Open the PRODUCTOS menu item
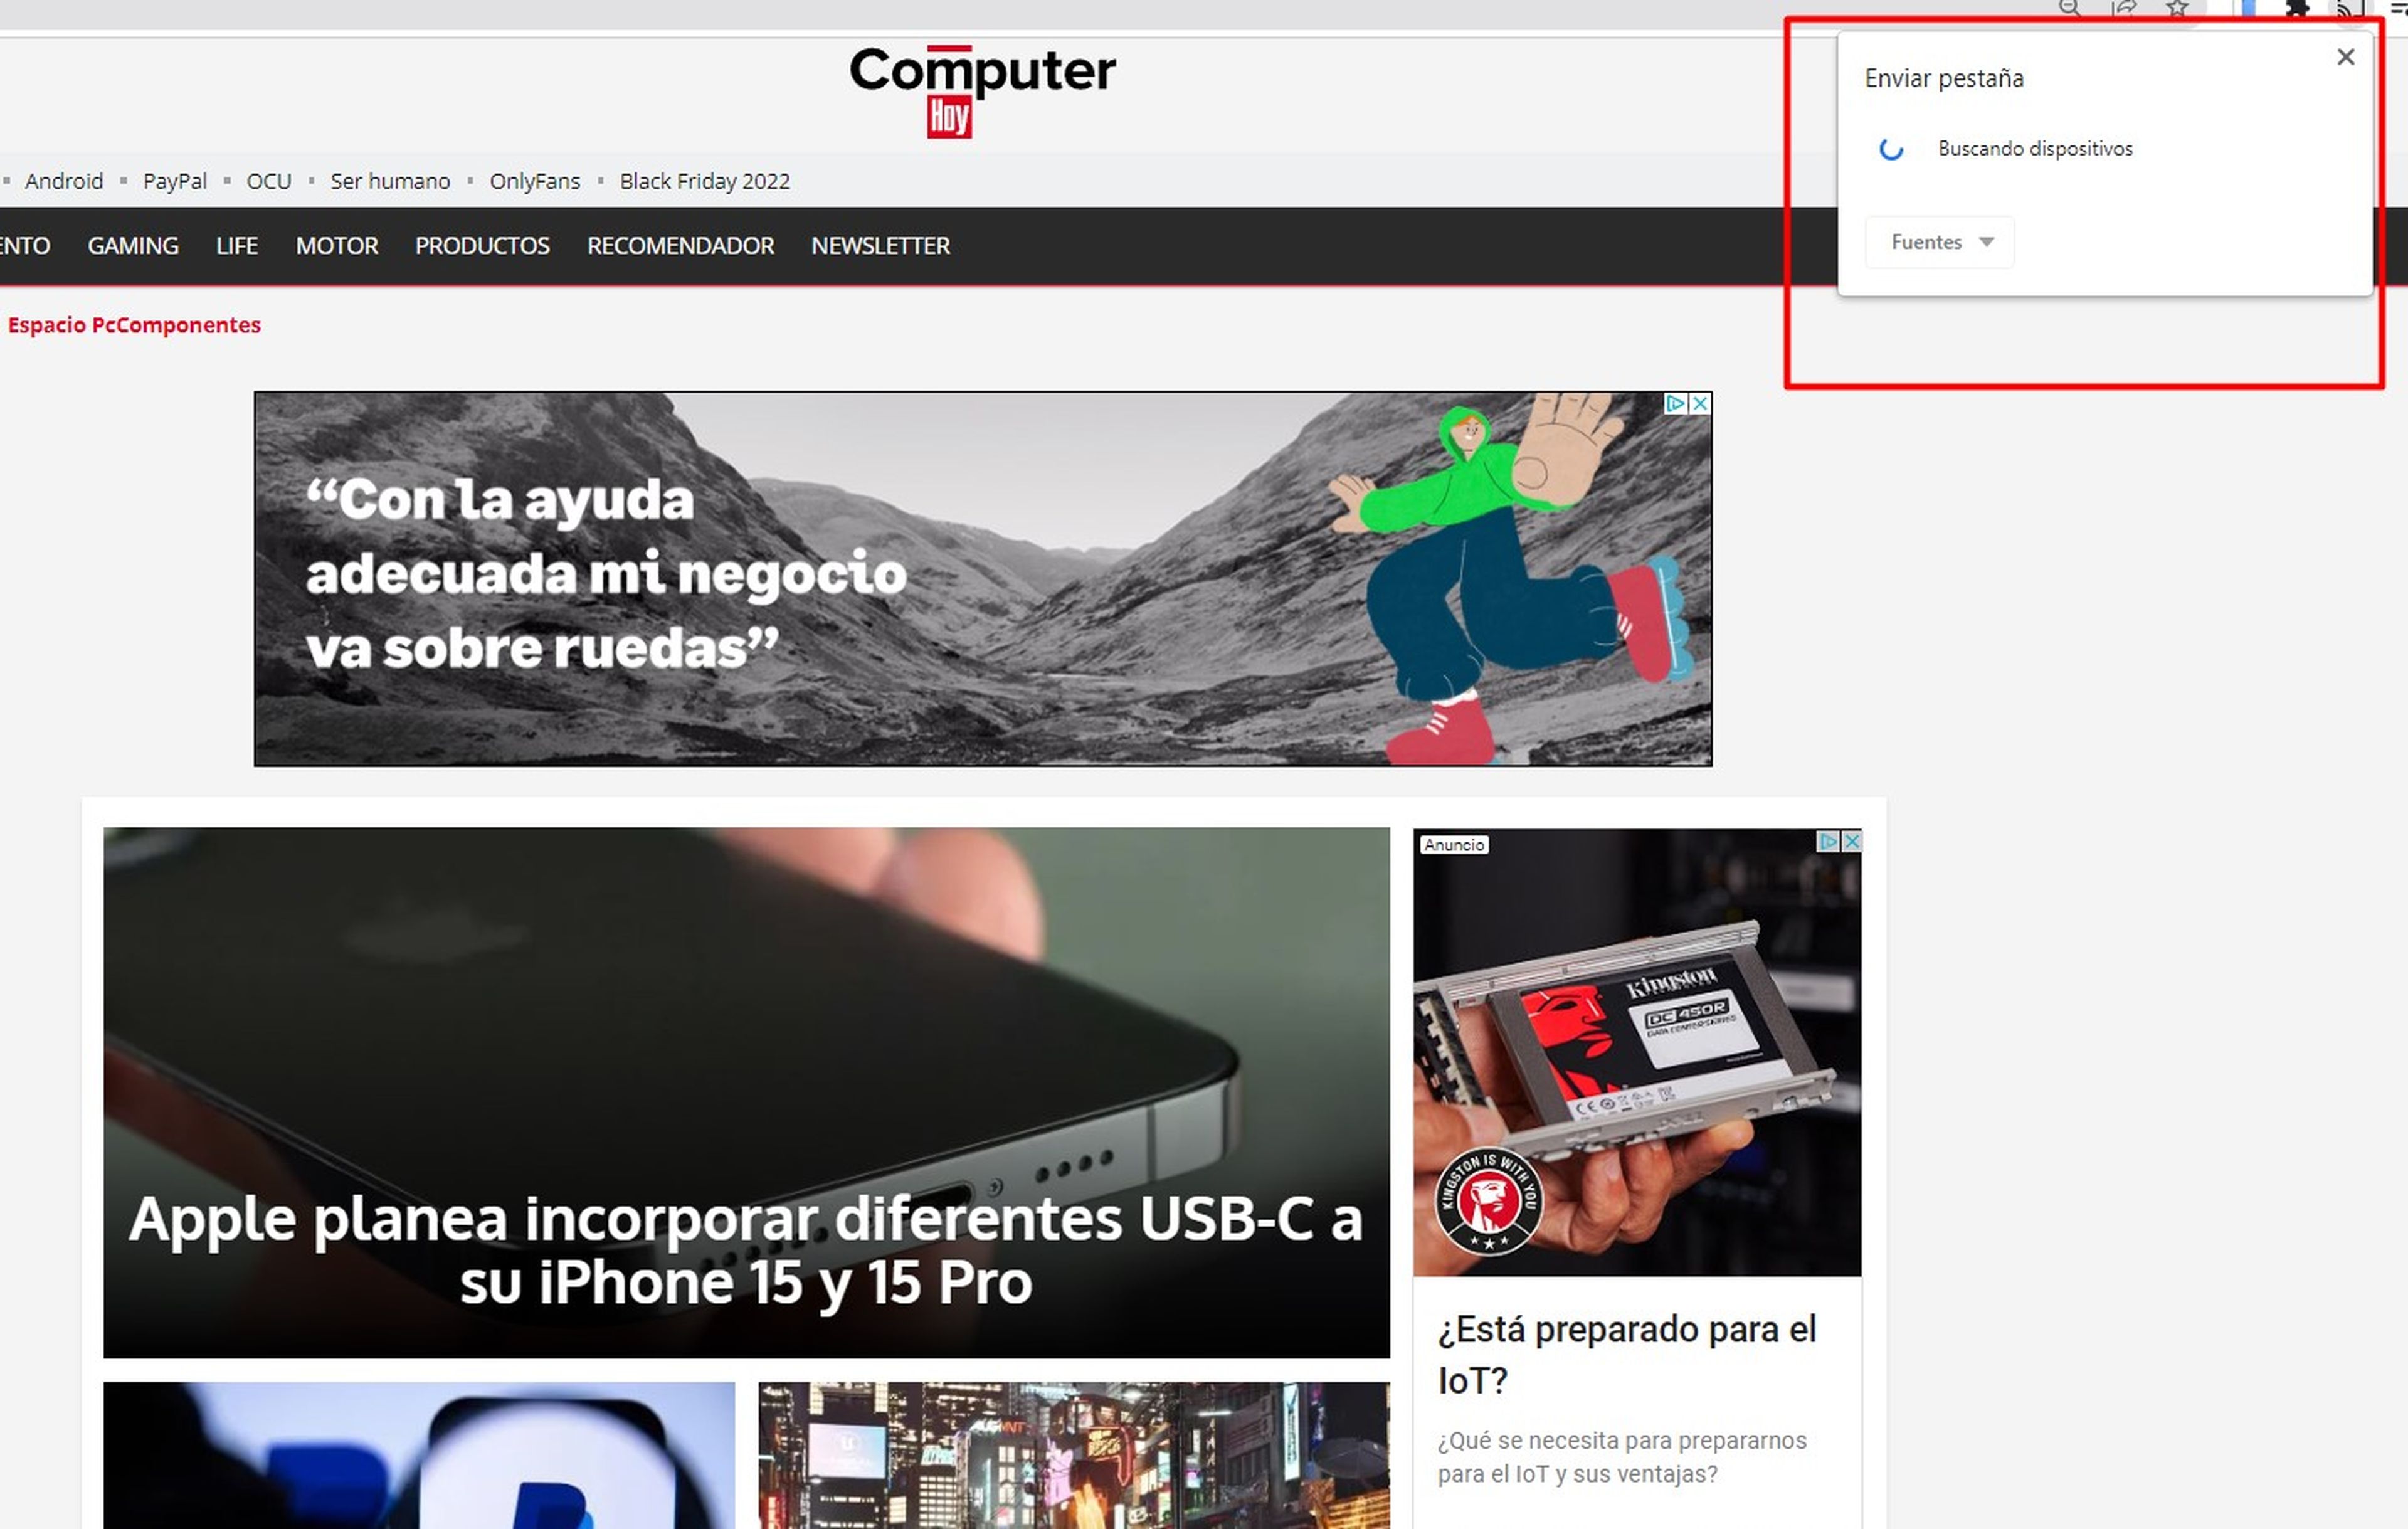This screenshot has height=1529, width=2408. (x=483, y=246)
